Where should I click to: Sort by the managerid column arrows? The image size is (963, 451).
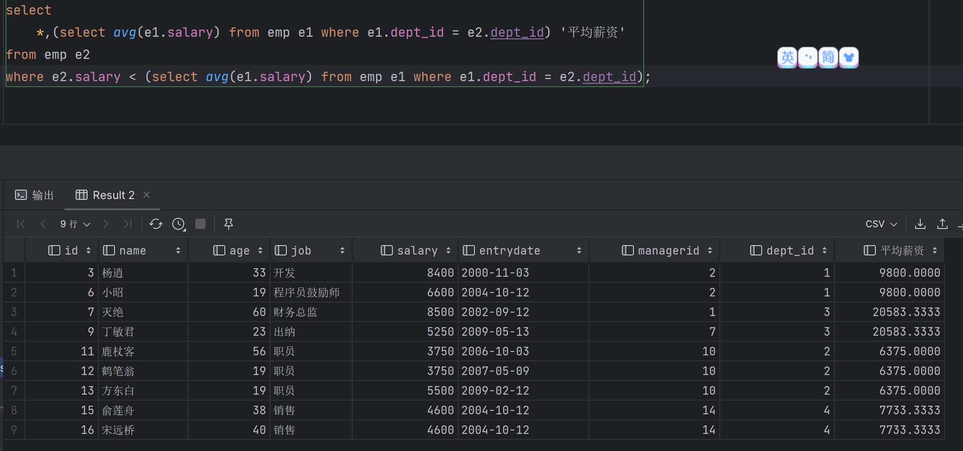[x=710, y=251]
